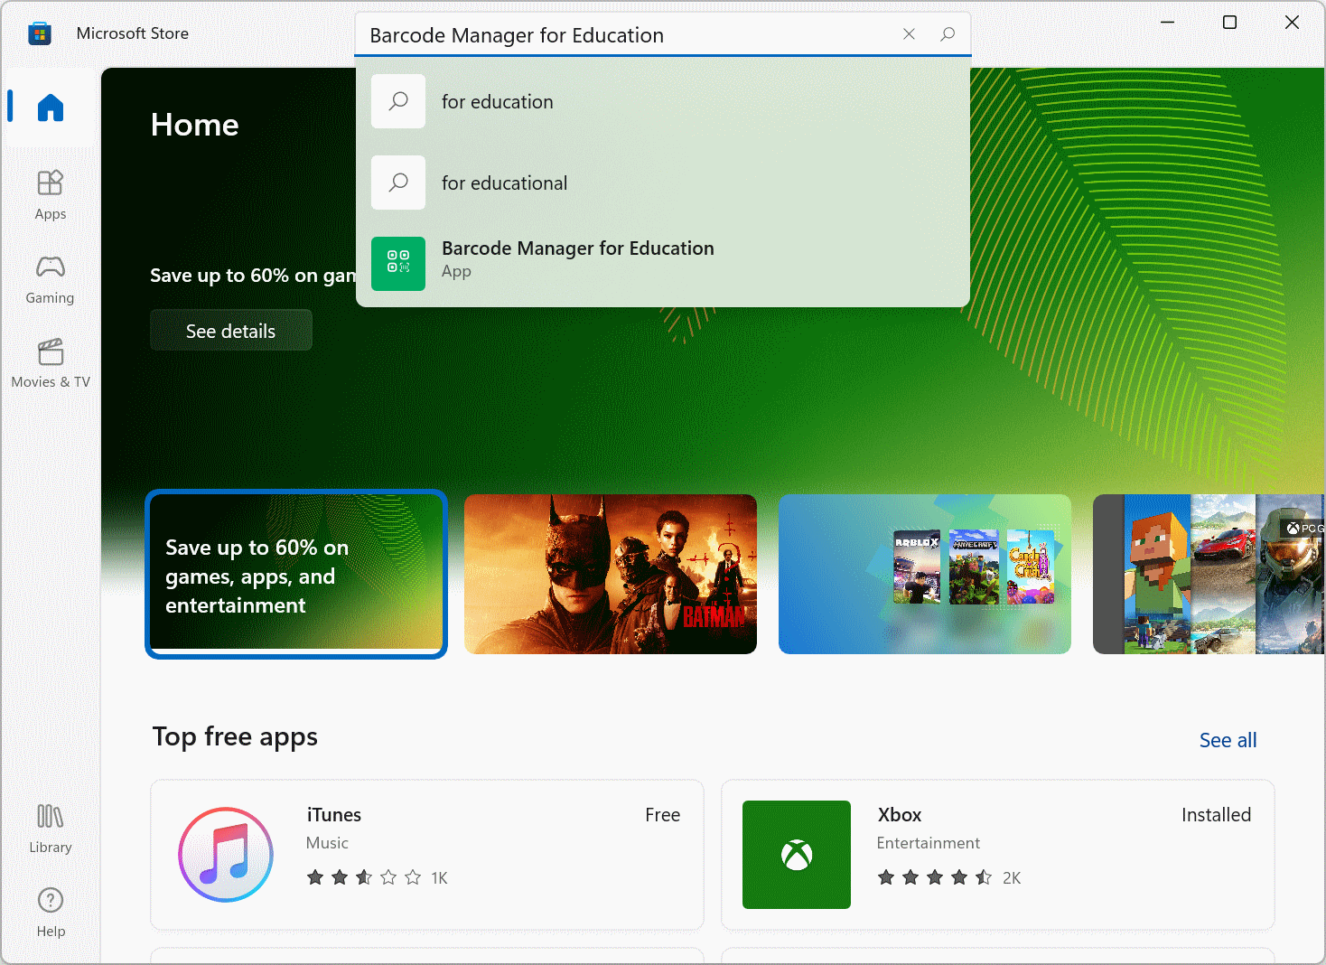
Task: Click See all for Top free apps
Action: point(1228,740)
